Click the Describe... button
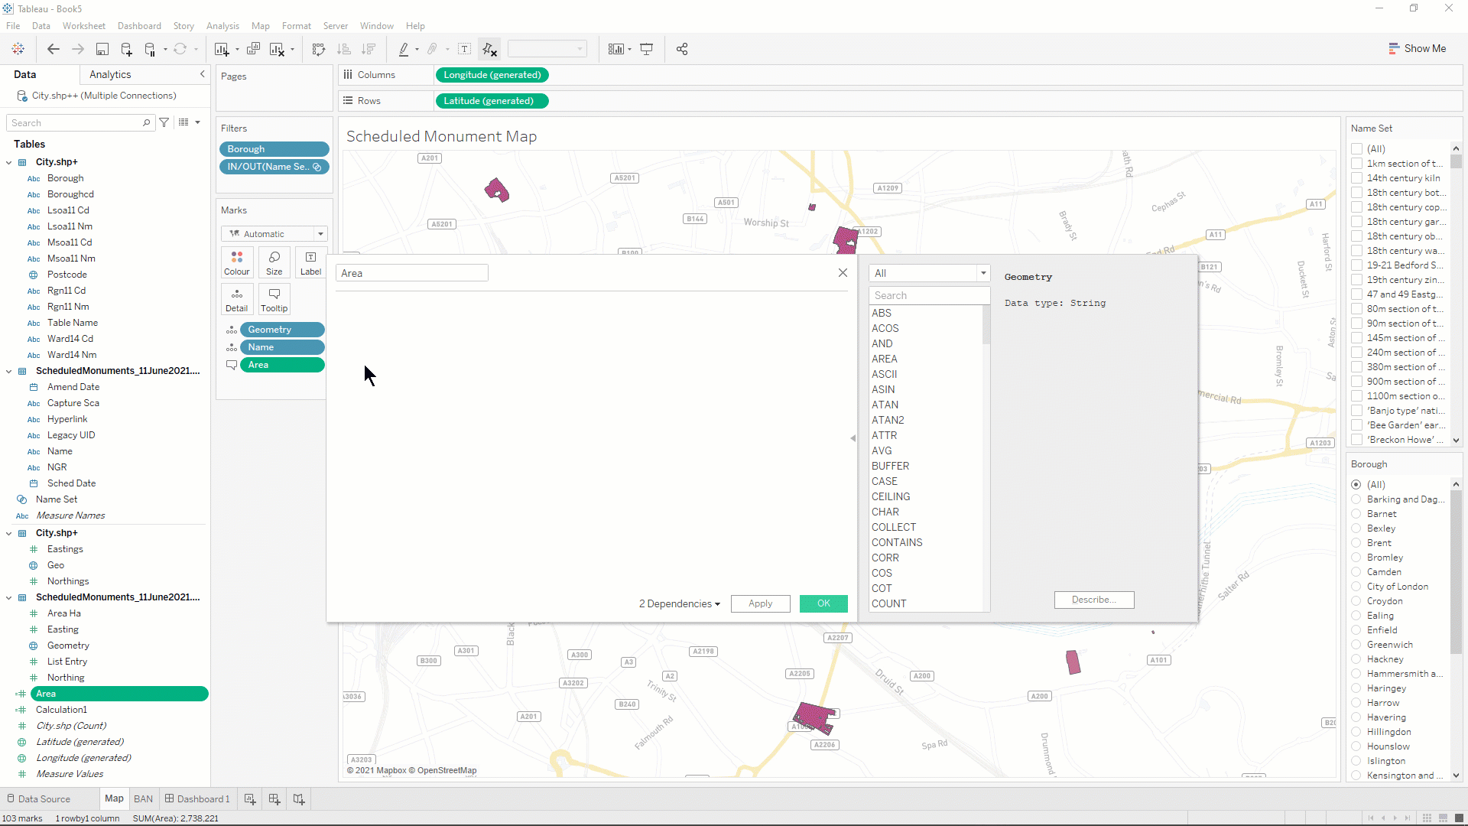The height and width of the screenshot is (826, 1468). [x=1093, y=600]
